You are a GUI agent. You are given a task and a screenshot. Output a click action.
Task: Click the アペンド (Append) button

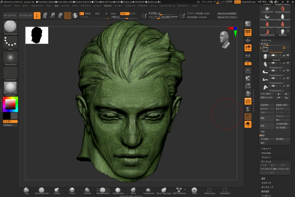[282, 116]
